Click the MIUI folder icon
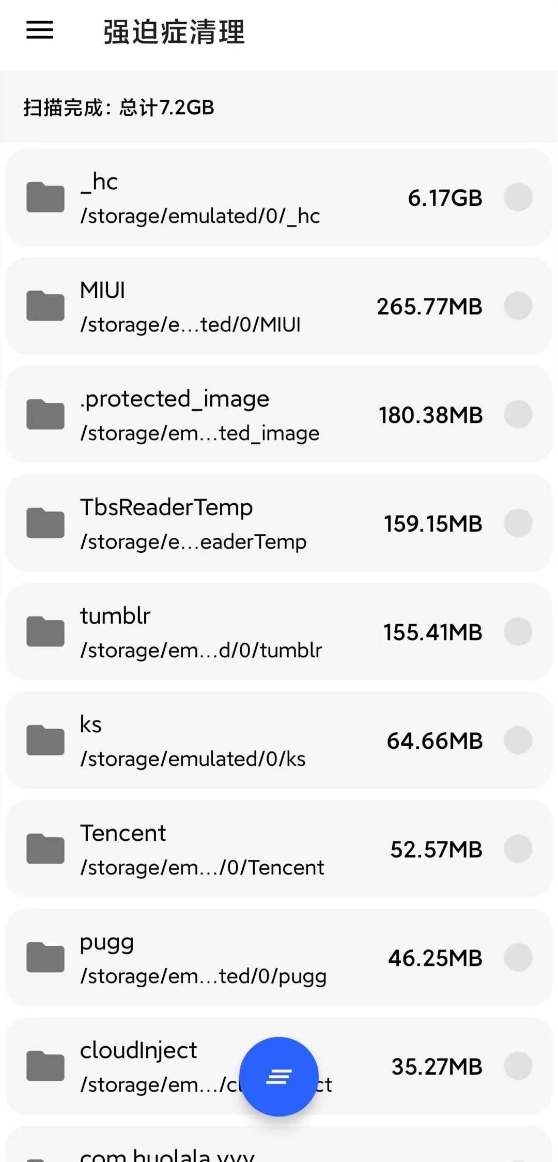This screenshot has width=558, height=1162. point(45,306)
